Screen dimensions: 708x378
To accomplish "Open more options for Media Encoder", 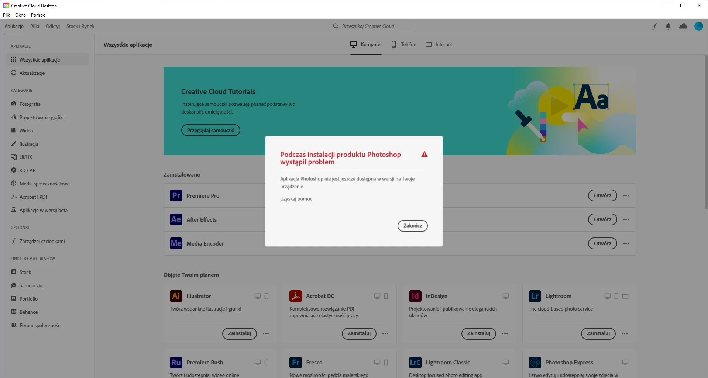I will [626, 243].
